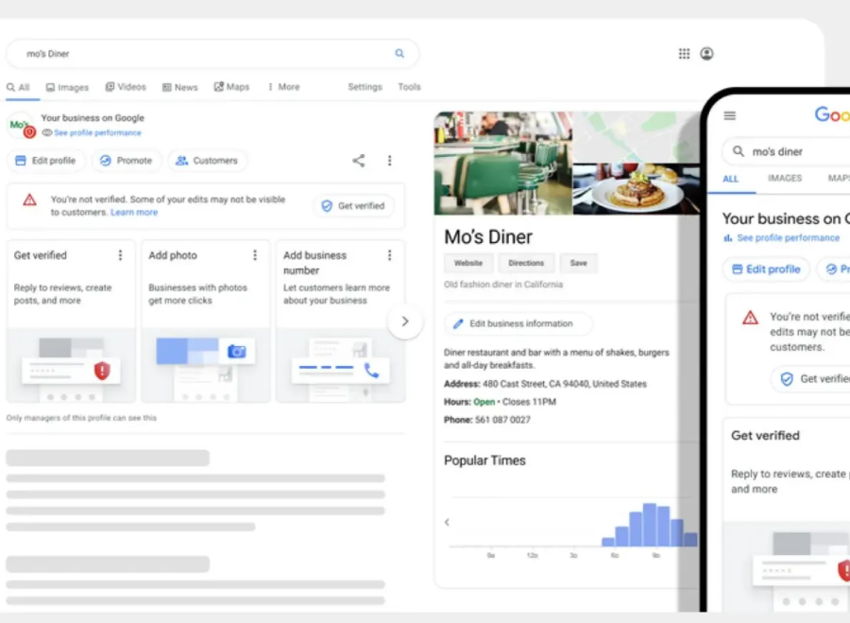Select the All search tab
The width and height of the screenshot is (850, 623).
(19, 87)
